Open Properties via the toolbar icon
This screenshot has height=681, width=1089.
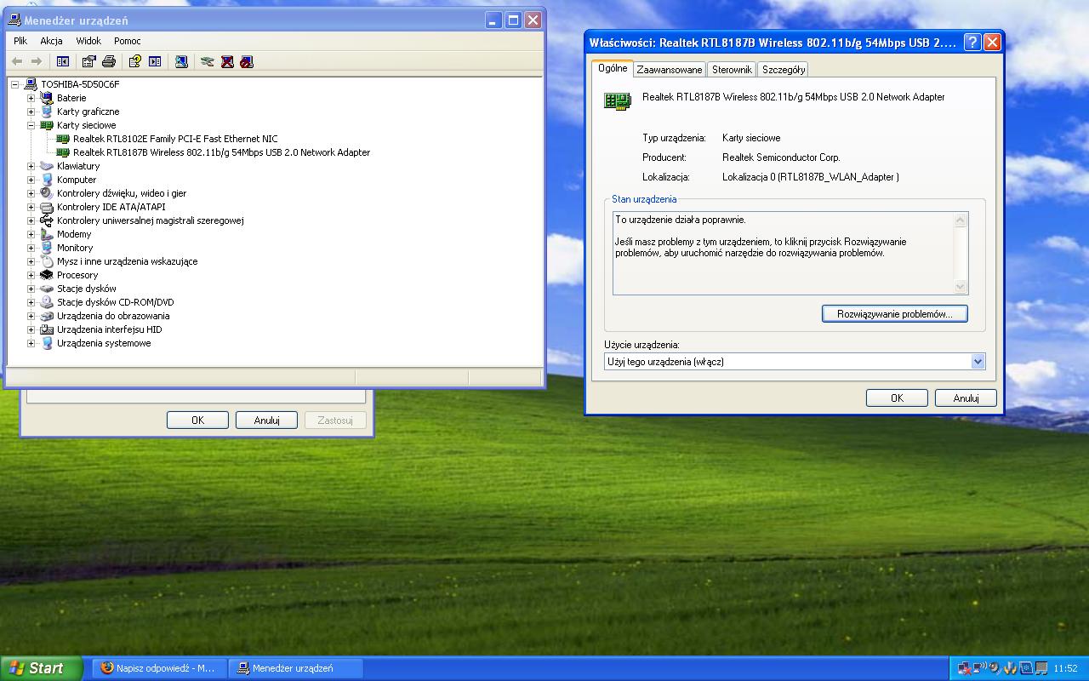tap(88, 61)
